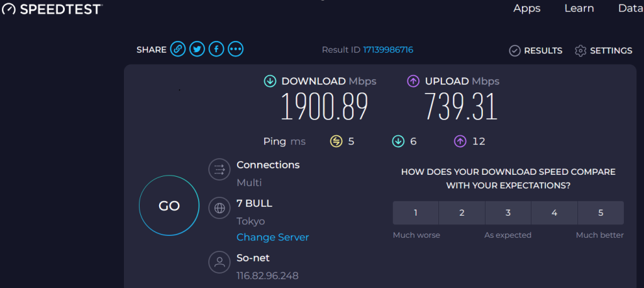Click the So-net user icon

pos(219,263)
